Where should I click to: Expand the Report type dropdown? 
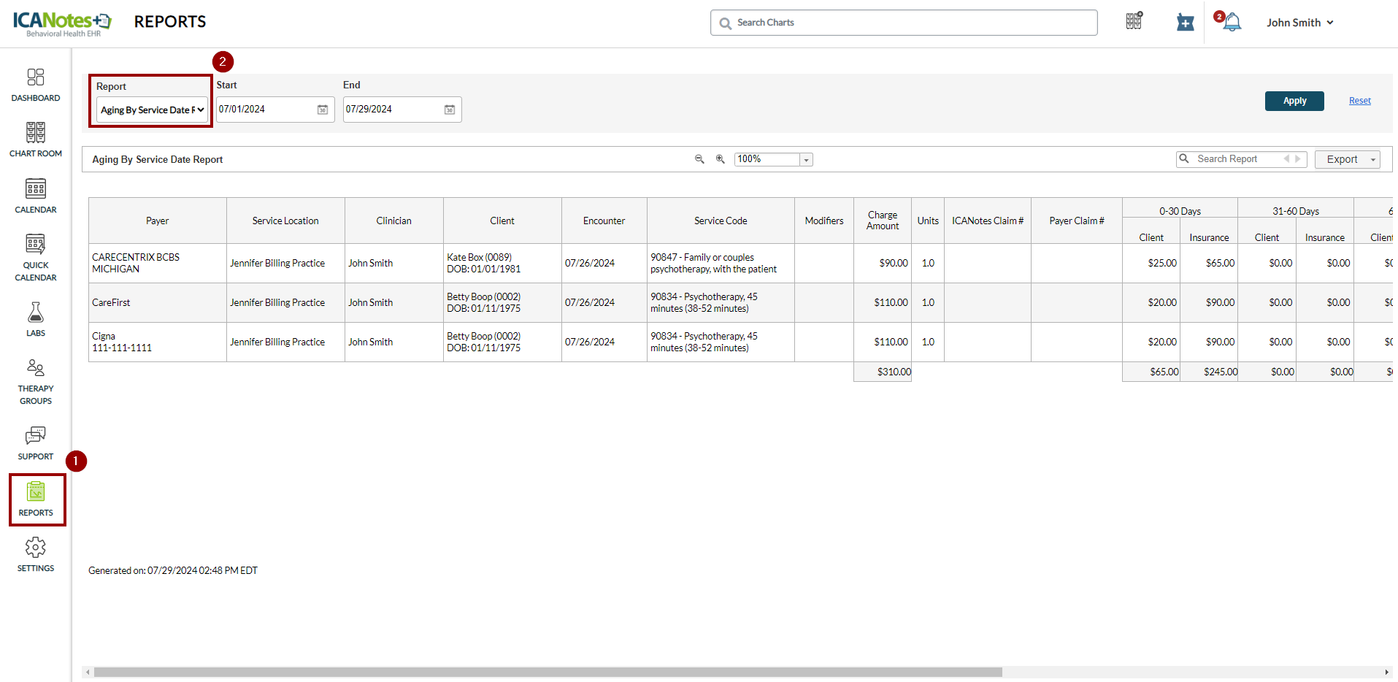(152, 110)
